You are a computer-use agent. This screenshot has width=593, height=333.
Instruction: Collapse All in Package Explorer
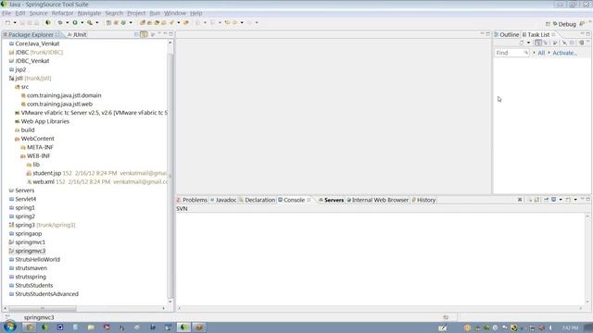[x=136, y=34]
